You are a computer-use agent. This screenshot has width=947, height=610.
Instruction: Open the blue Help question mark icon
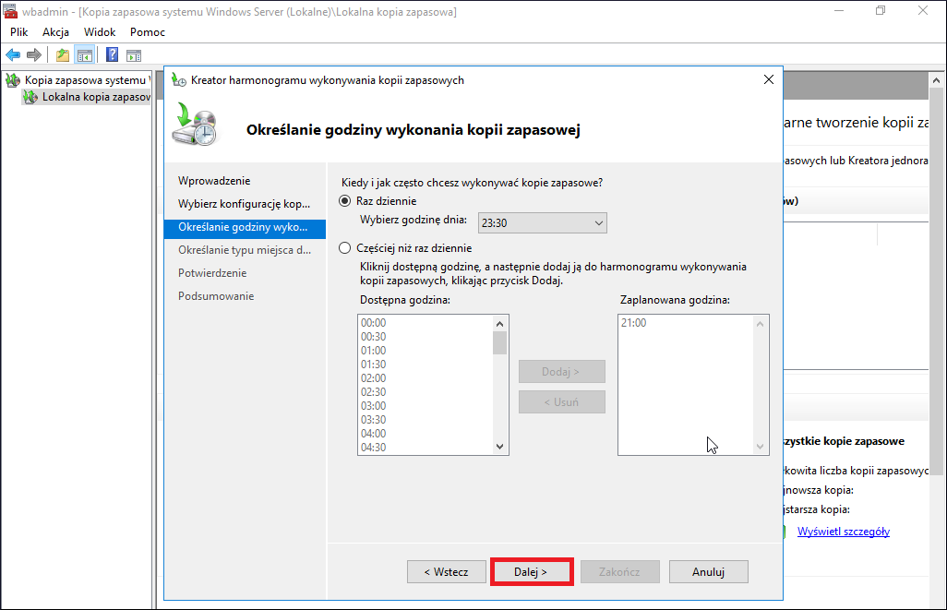(x=112, y=54)
